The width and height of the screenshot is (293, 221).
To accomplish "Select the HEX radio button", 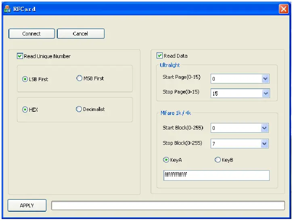I will (x=25, y=109).
